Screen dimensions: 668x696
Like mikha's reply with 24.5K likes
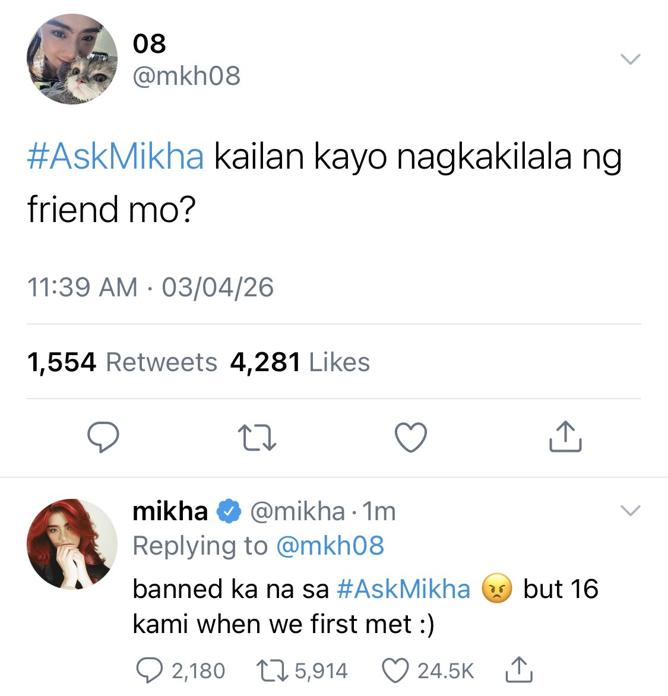coord(428,670)
